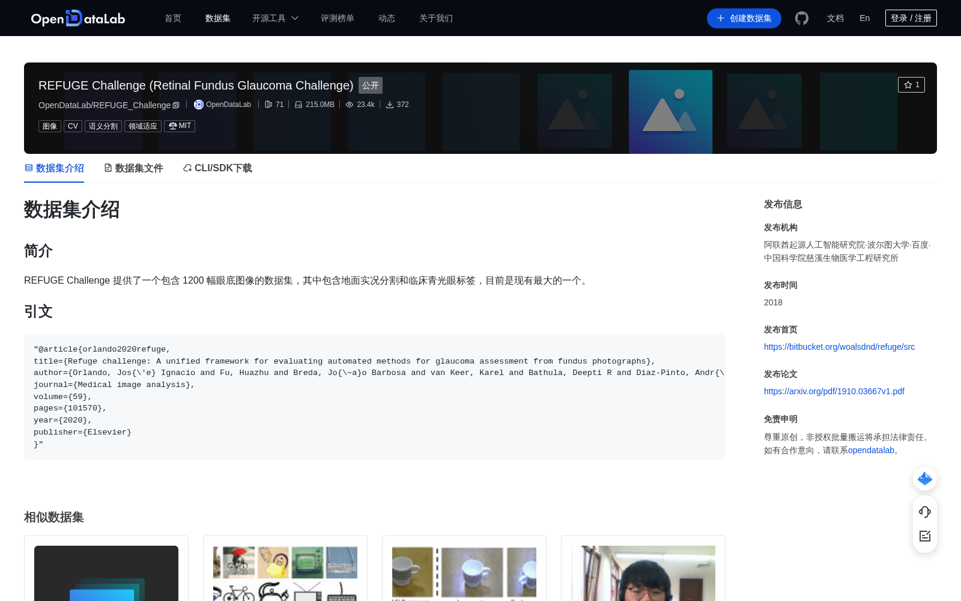Click the CV tag
The width and height of the screenshot is (961, 601).
coord(73,126)
